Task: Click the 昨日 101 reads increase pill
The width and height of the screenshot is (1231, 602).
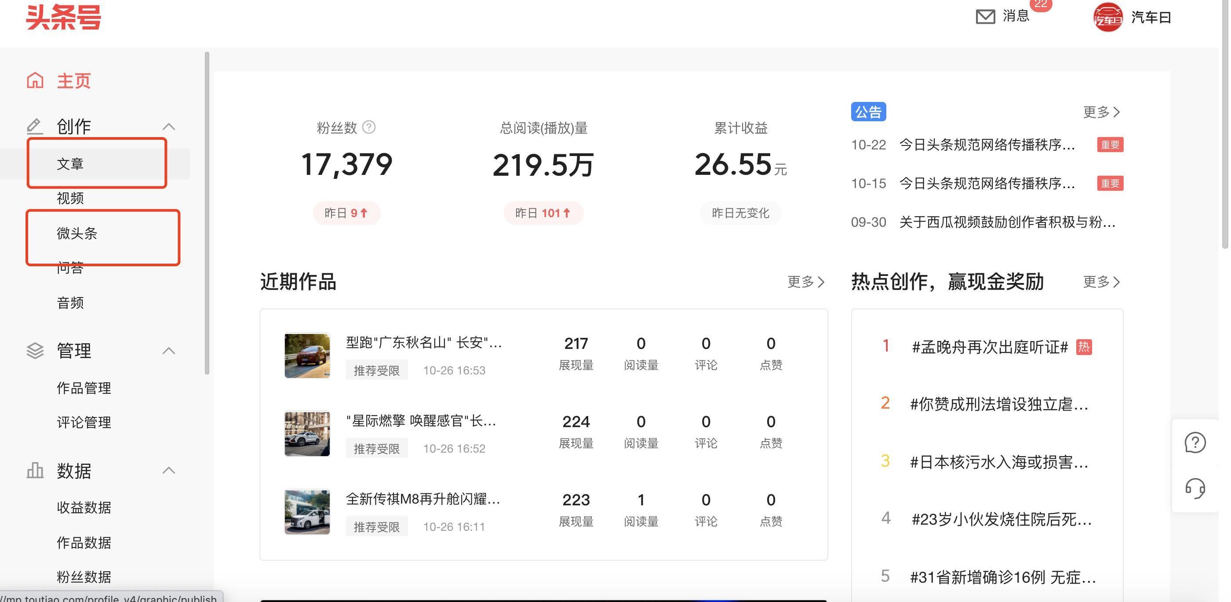Action: click(543, 213)
